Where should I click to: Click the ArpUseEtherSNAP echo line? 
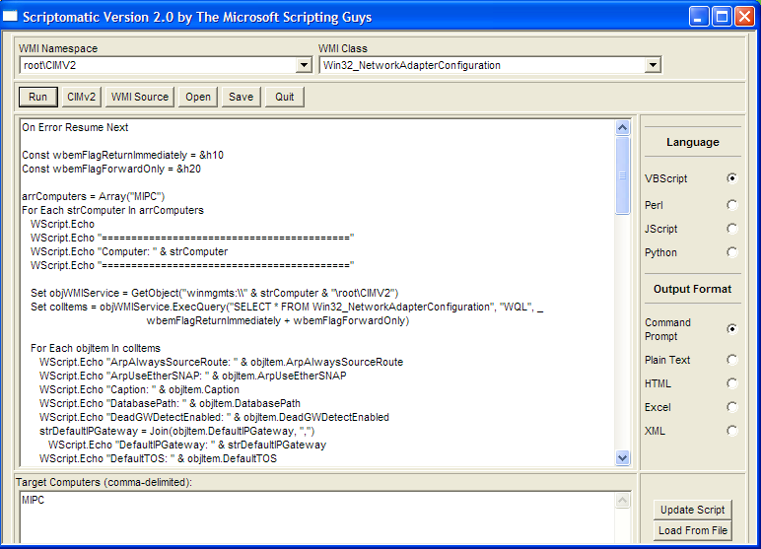click(x=192, y=376)
